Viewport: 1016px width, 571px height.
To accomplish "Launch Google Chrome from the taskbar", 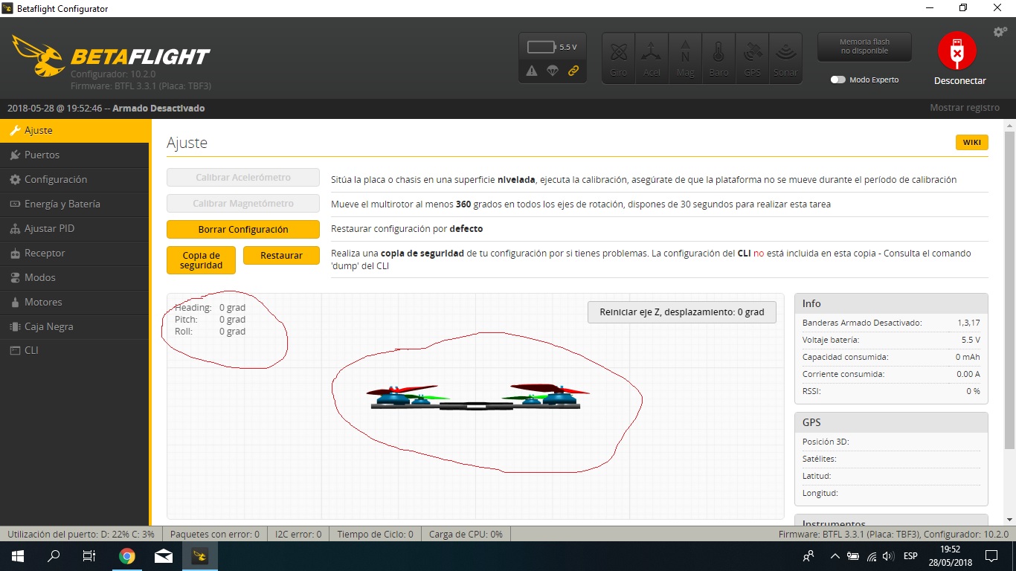I will tap(127, 556).
